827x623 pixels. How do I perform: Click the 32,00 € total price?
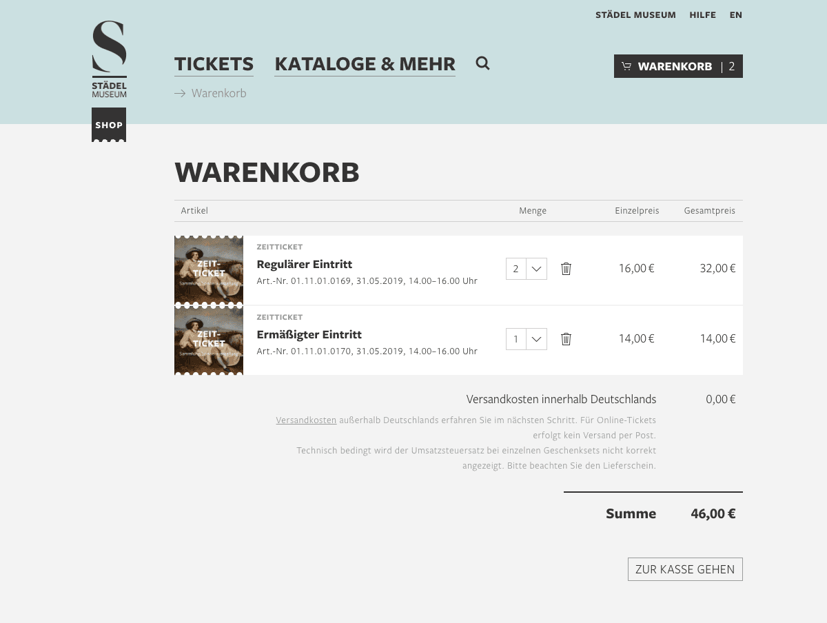pos(717,268)
